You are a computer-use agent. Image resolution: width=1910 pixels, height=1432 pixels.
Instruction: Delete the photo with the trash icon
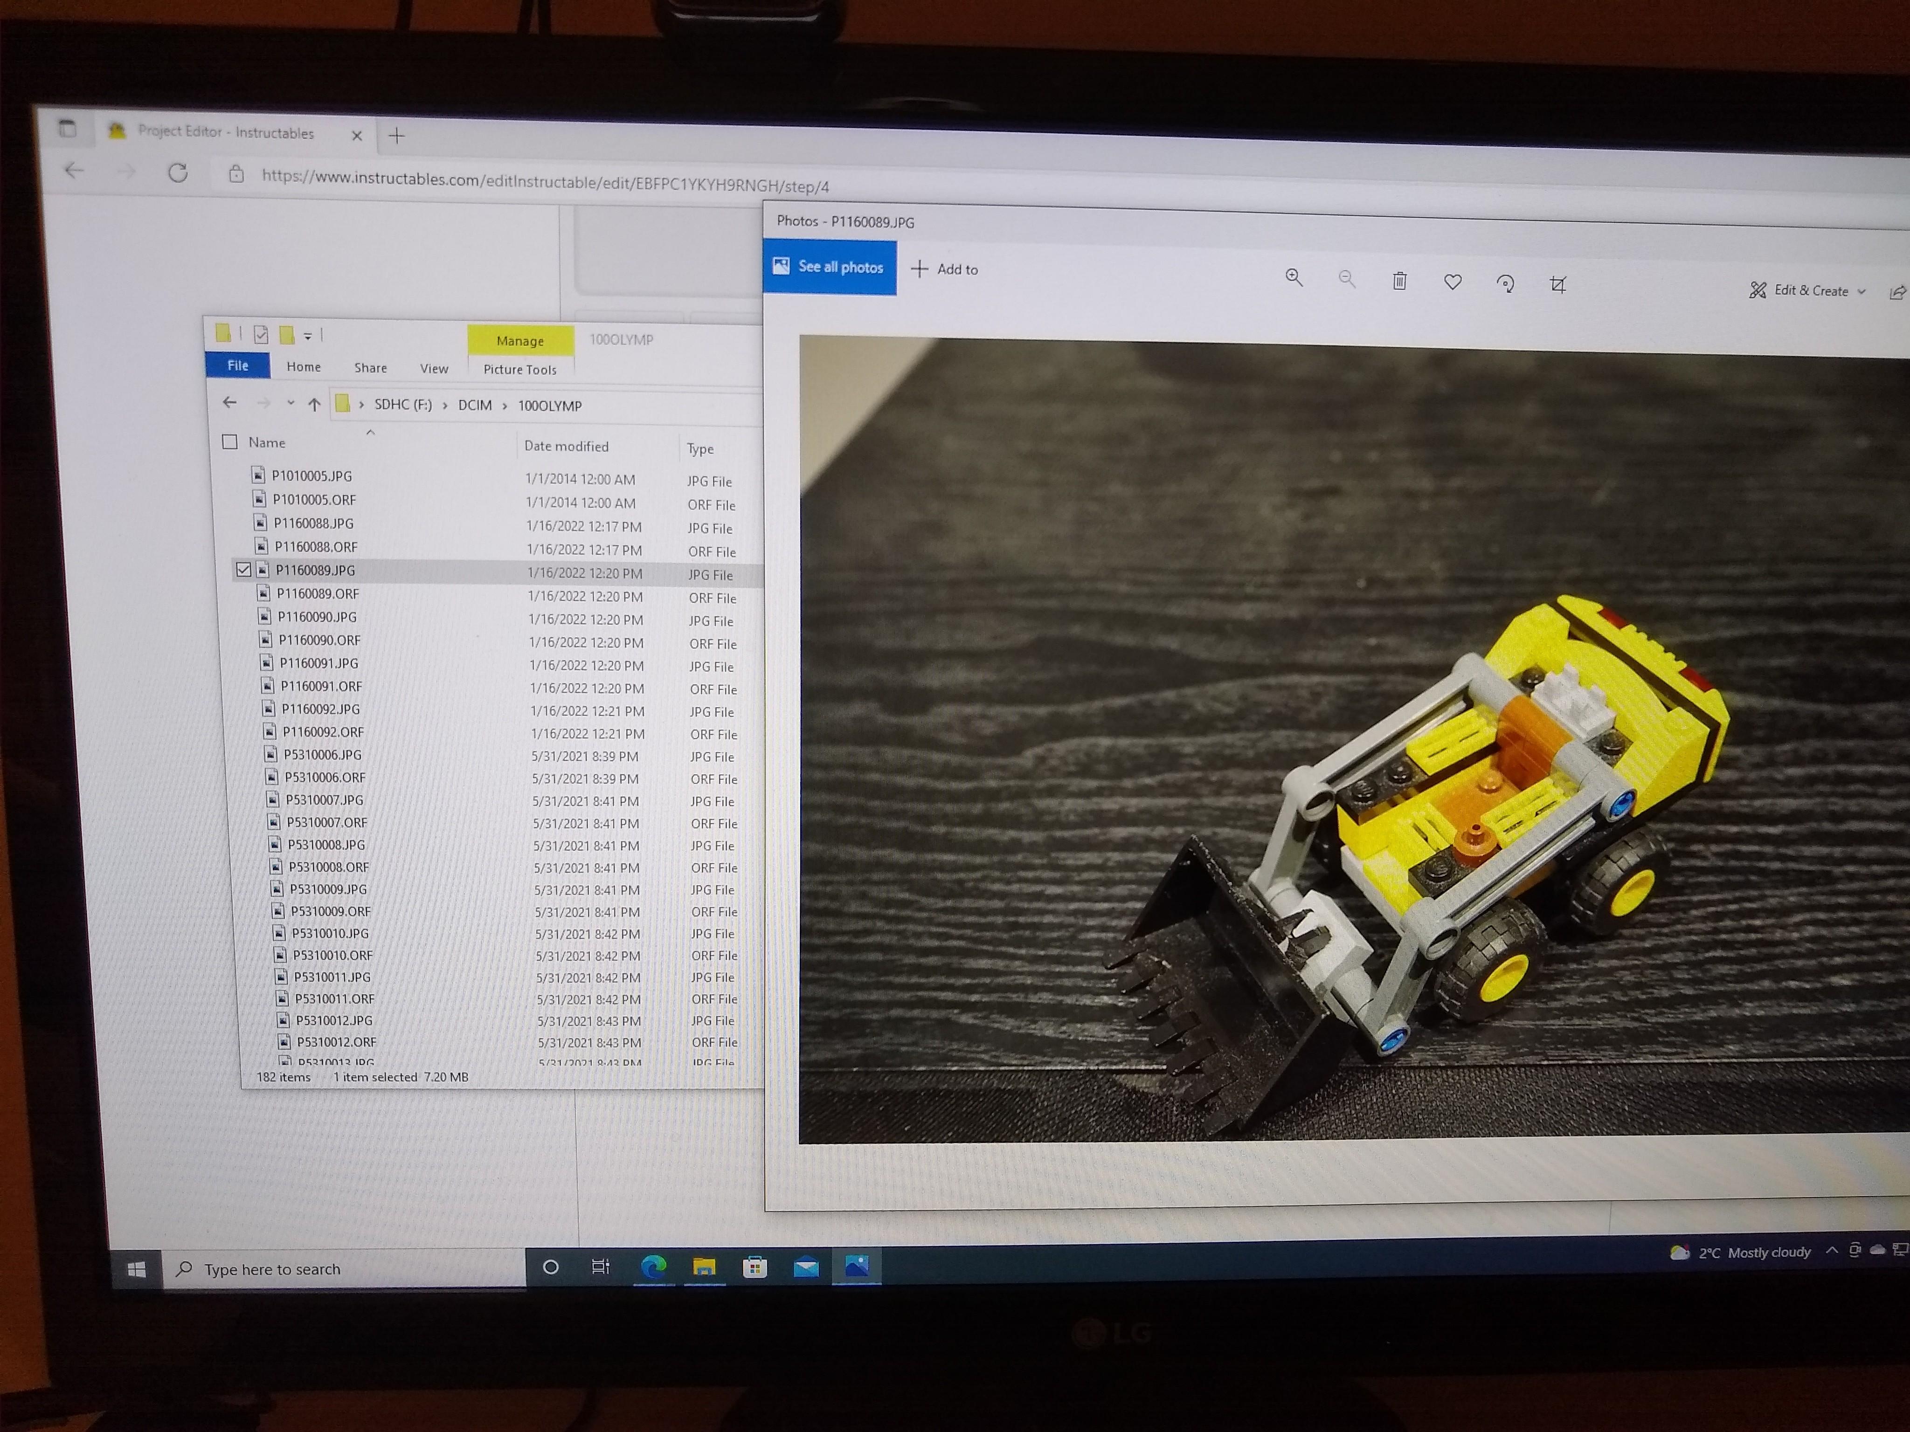click(x=1399, y=281)
